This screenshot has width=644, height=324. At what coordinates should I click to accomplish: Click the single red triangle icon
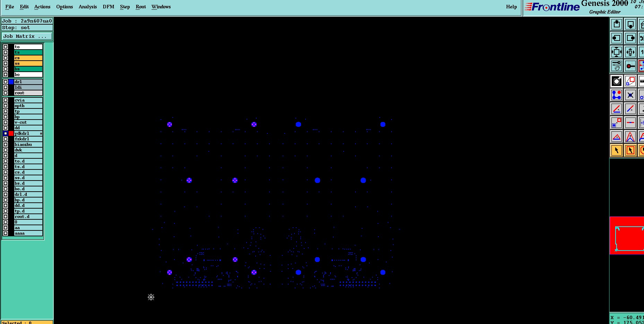click(x=617, y=137)
